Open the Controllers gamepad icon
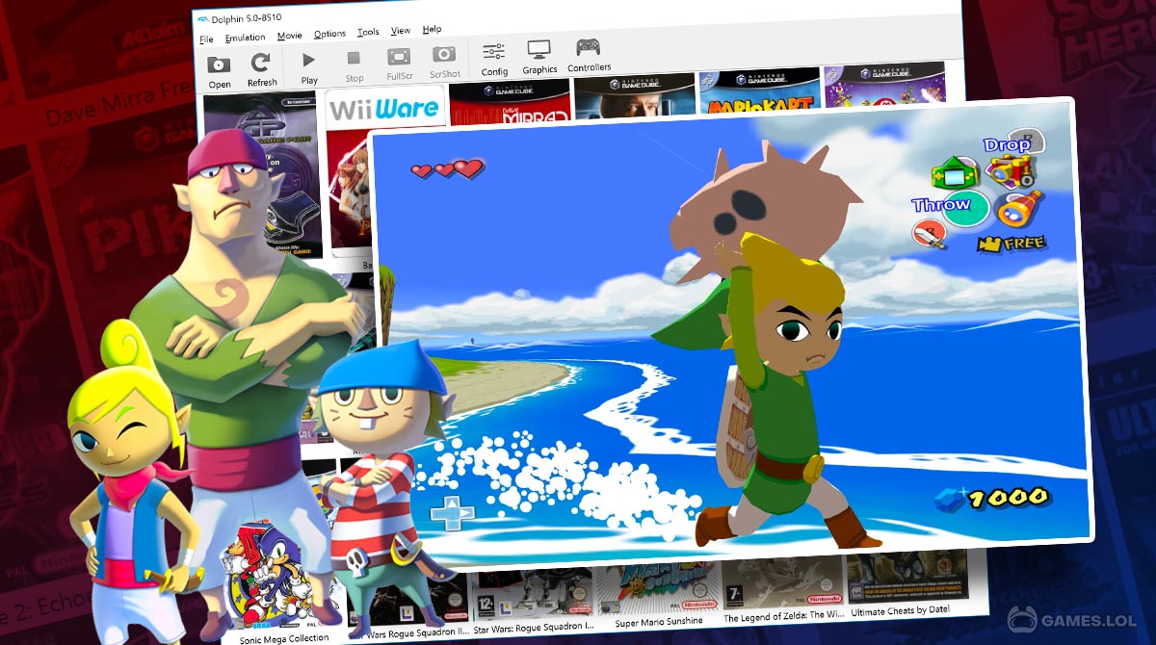The image size is (1156, 645). click(x=588, y=47)
